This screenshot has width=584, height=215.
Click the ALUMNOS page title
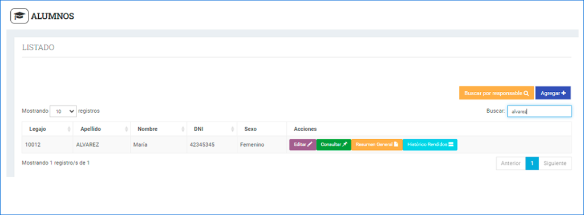(52, 17)
